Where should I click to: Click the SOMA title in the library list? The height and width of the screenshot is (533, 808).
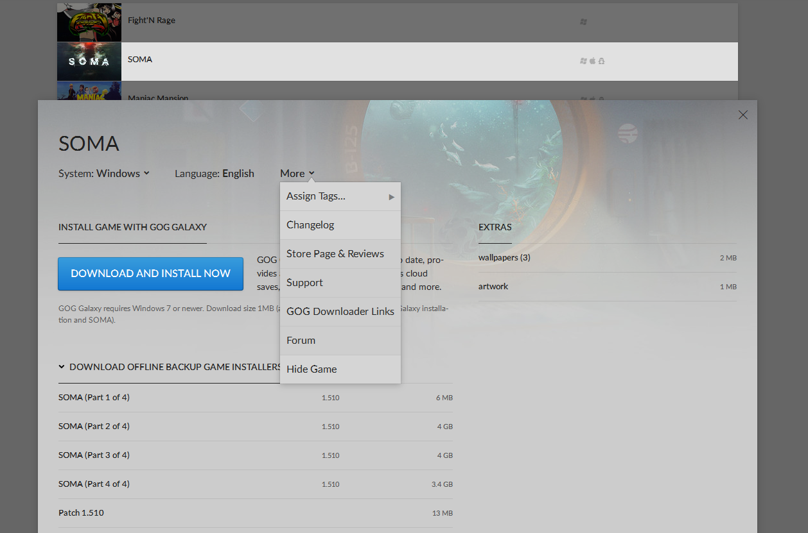click(x=140, y=60)
